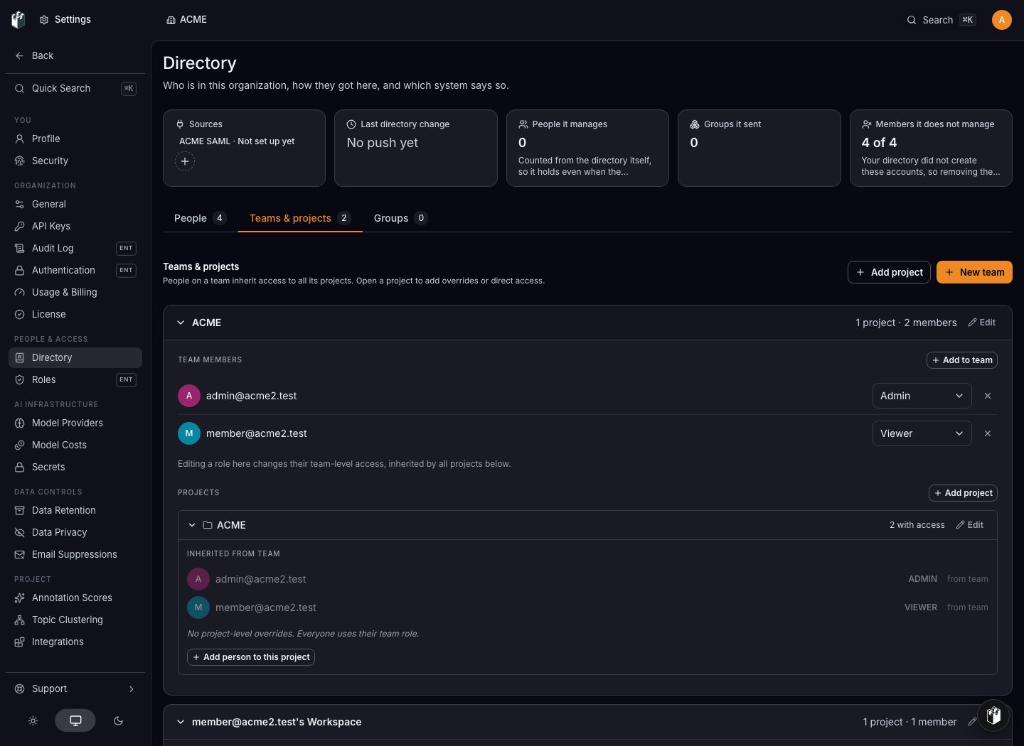Click Add person to this project

(x=251, y=657)
